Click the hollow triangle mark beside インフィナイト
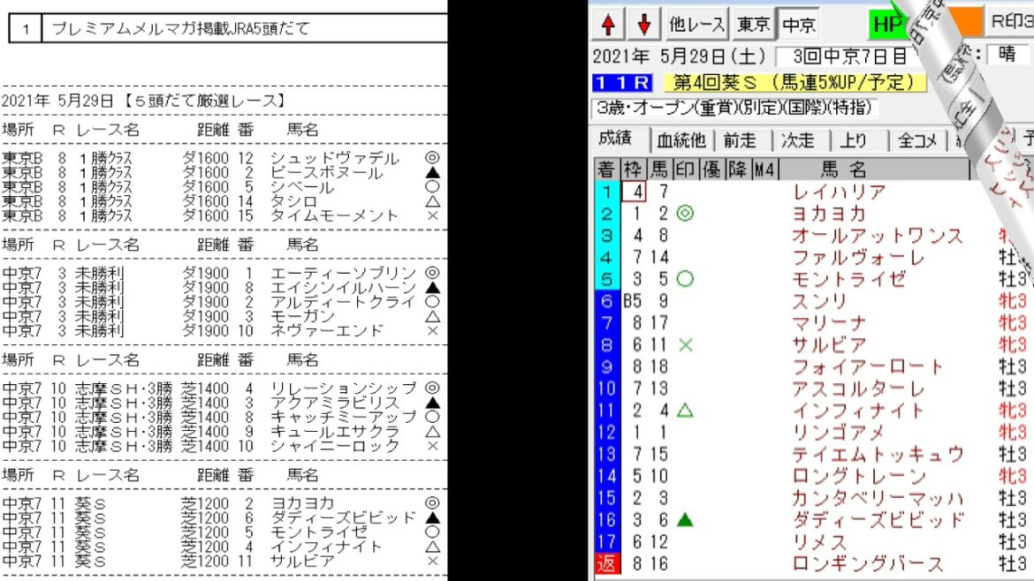Screen dimensions: 1034x581 (x=684, y=411)
